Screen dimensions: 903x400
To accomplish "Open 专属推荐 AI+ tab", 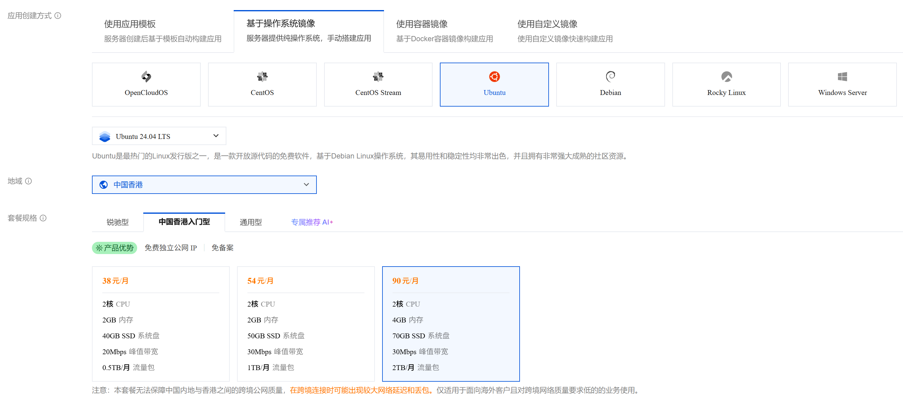I will 312,222.
